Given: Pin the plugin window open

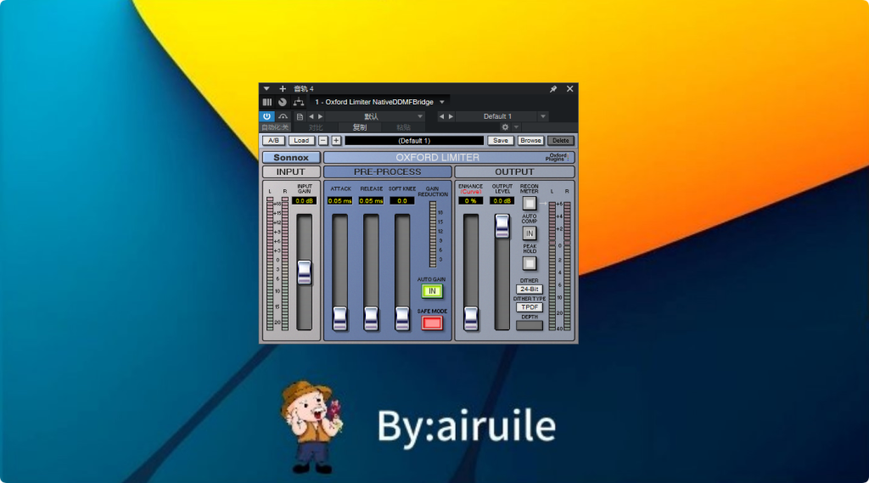Looking at the screenshot, I should 553,89.
